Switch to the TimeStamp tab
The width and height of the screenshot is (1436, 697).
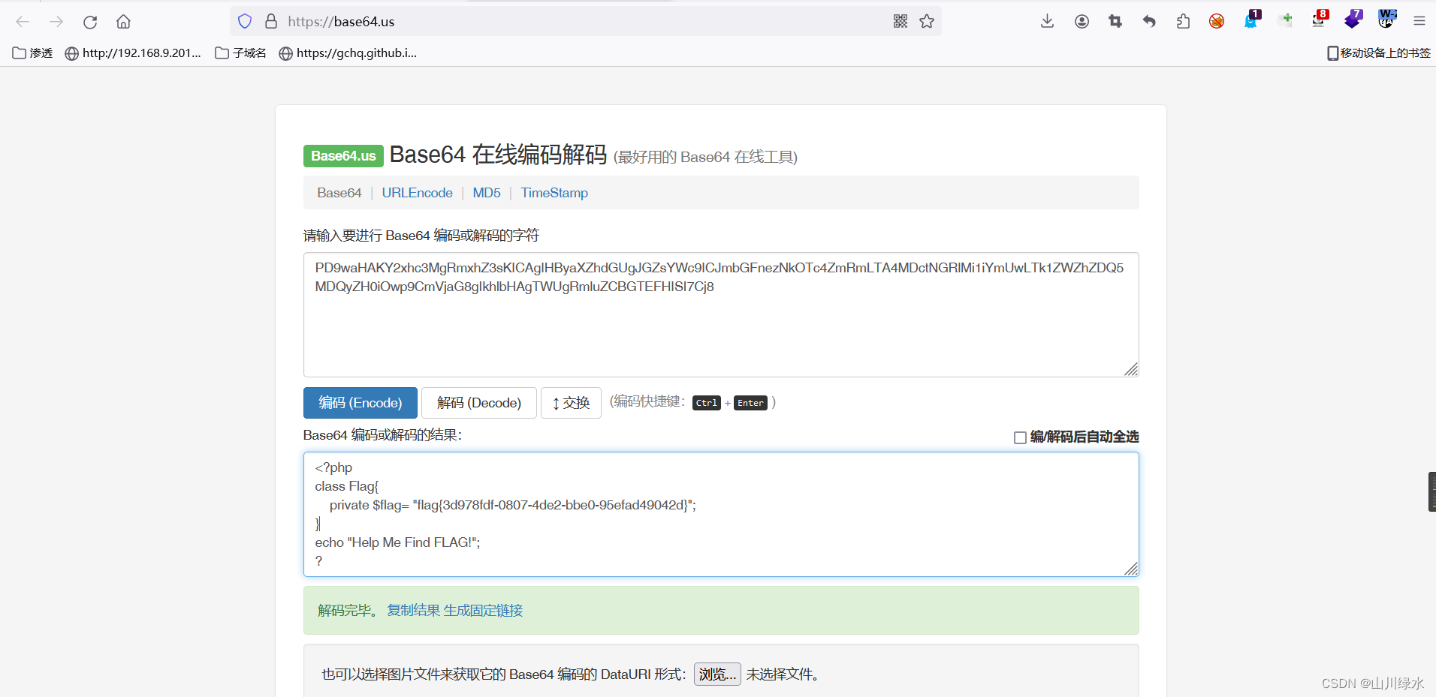click(554, 193)
